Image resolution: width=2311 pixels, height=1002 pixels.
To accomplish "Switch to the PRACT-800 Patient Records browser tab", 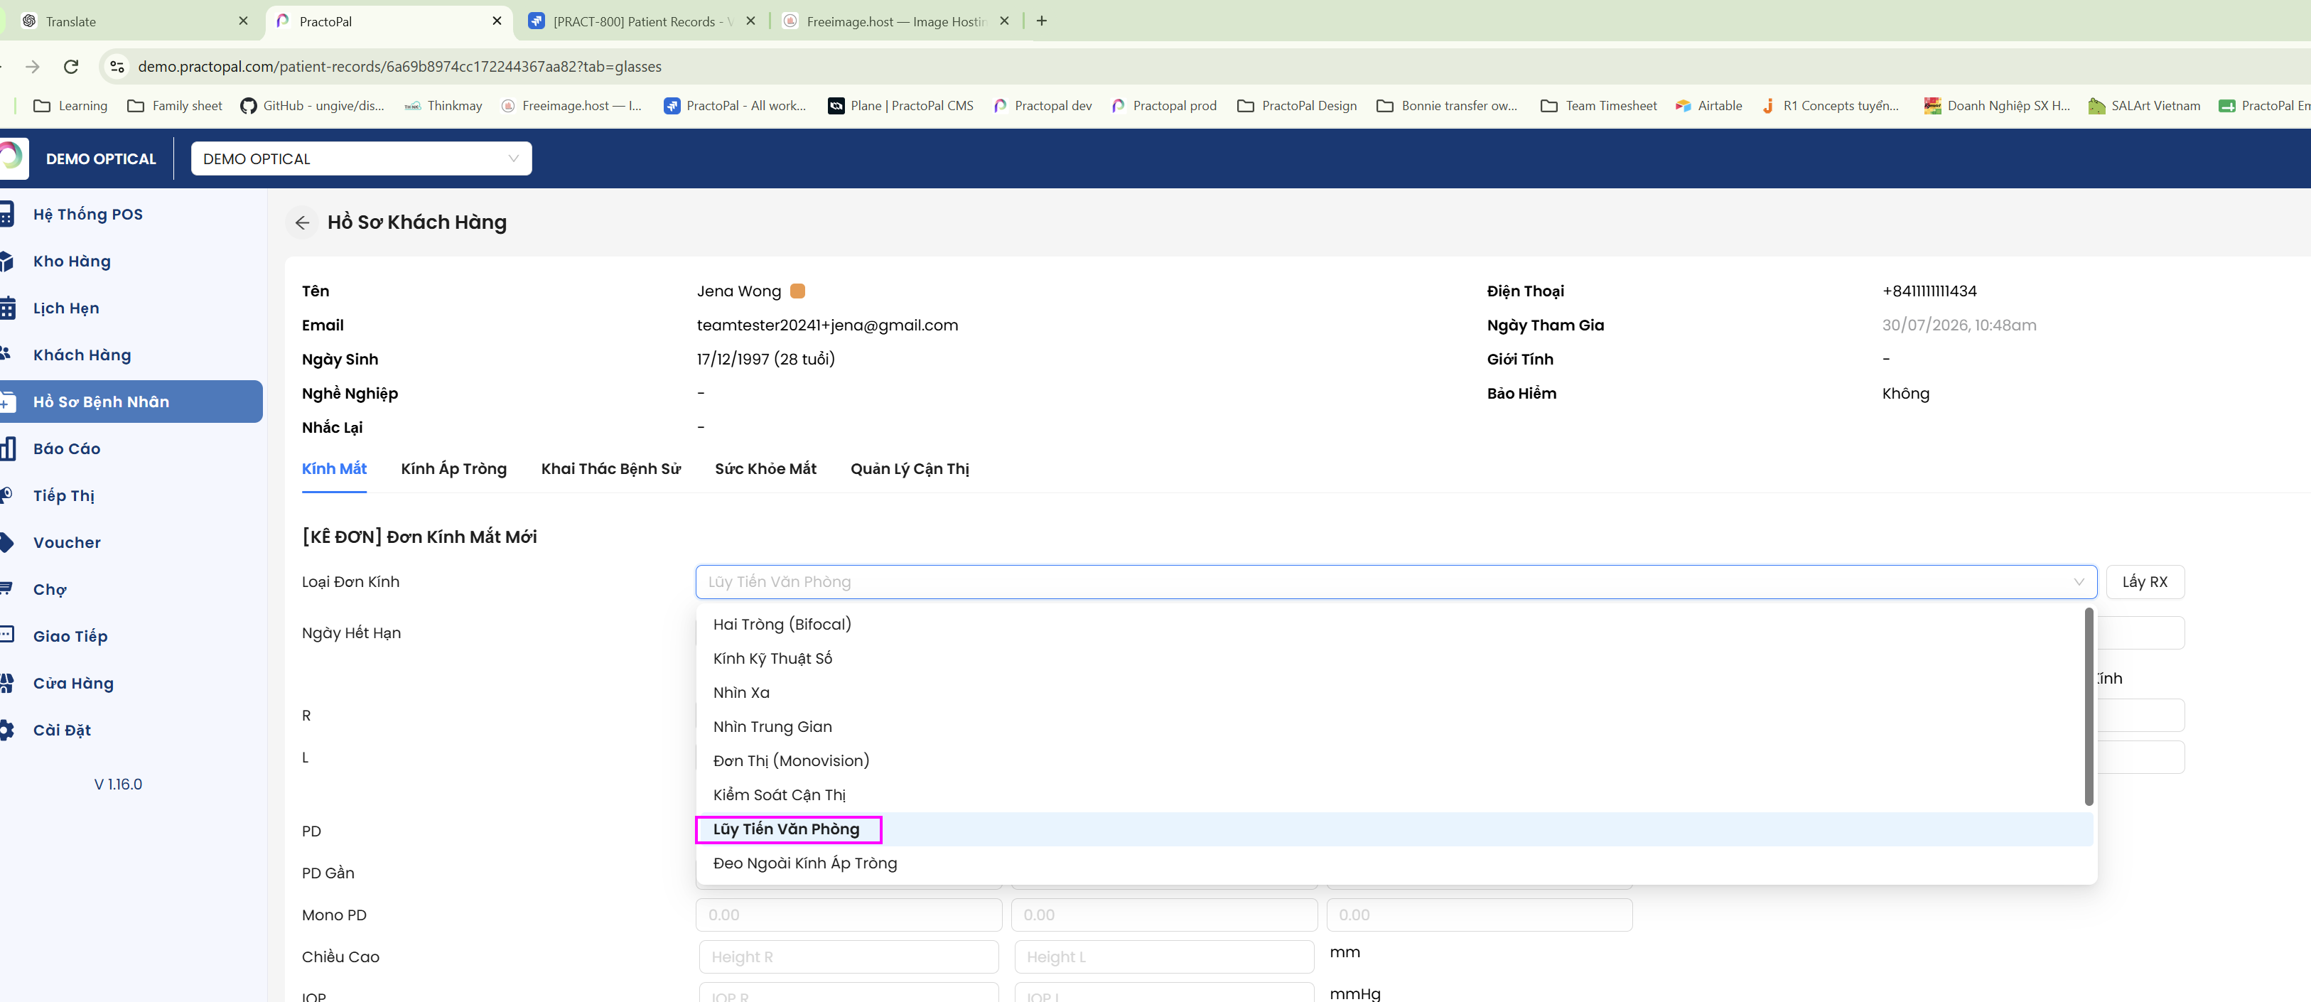I will click(x=642, y=21).
